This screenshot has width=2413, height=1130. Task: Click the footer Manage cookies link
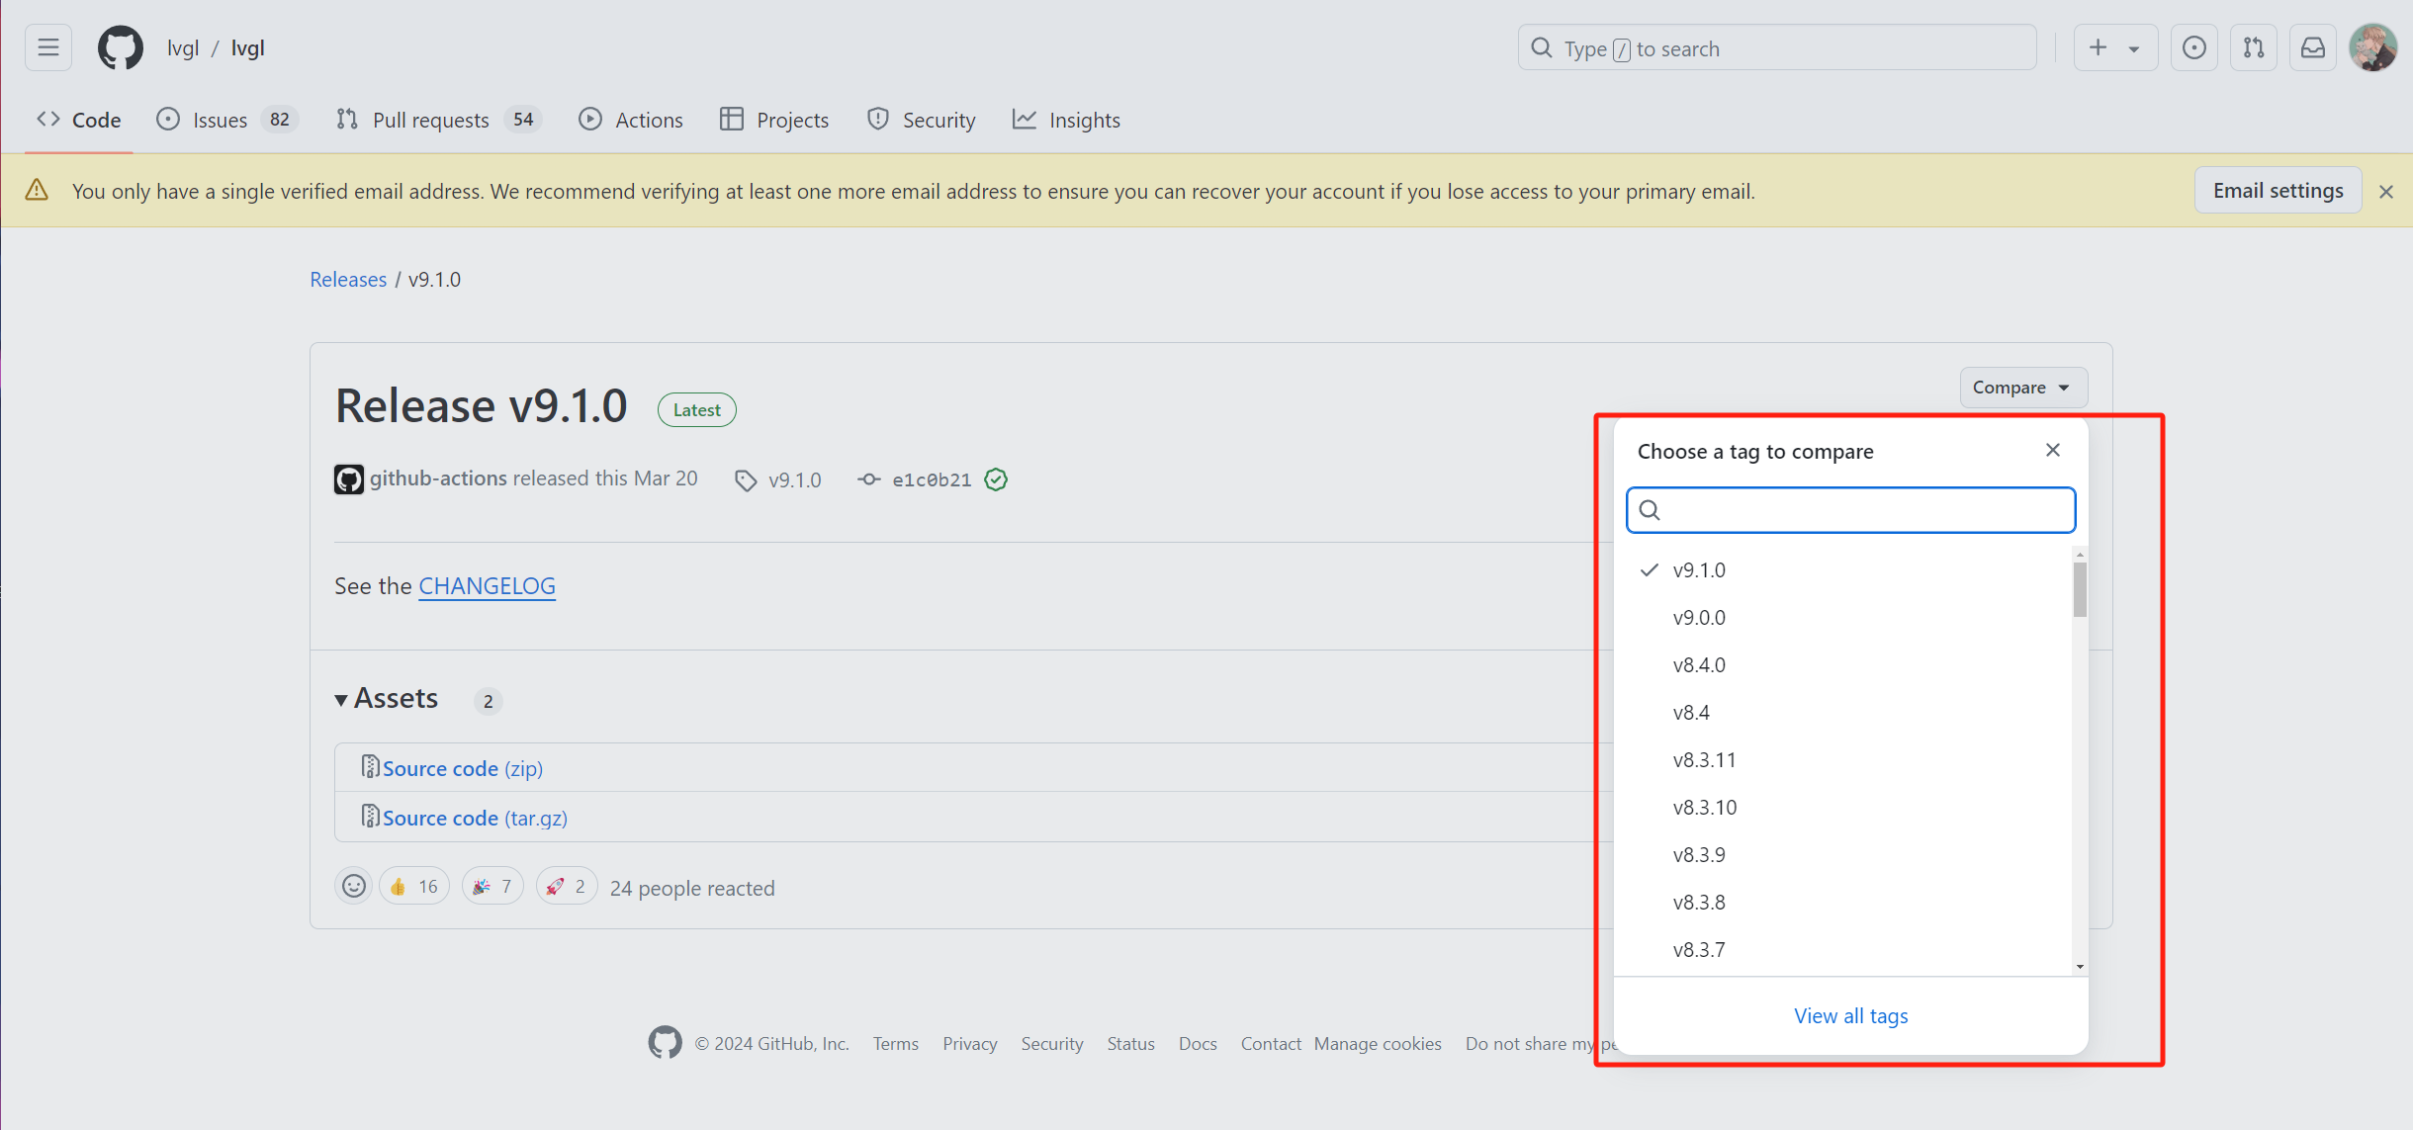coord(1377,1044)
